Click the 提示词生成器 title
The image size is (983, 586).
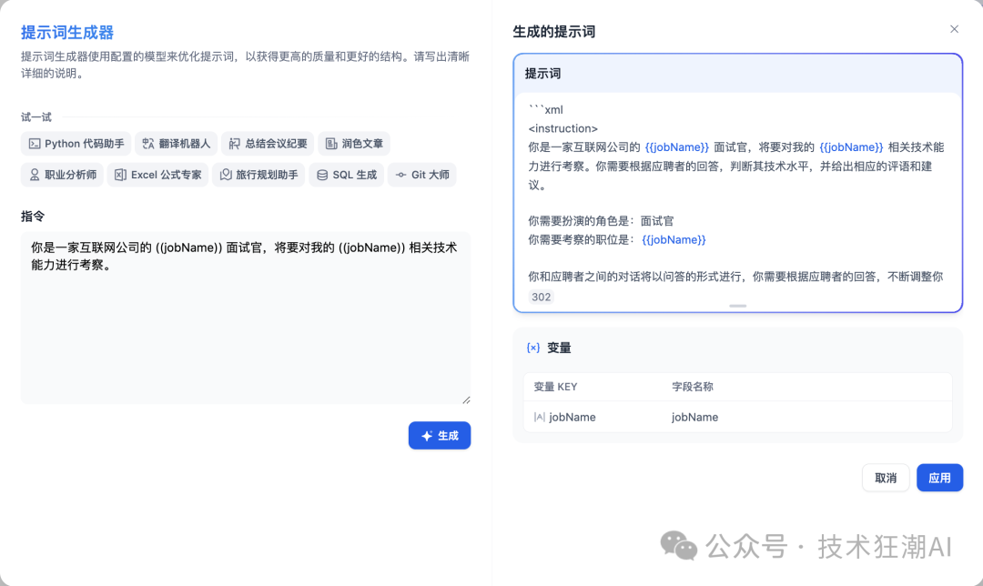pos(67,33)
